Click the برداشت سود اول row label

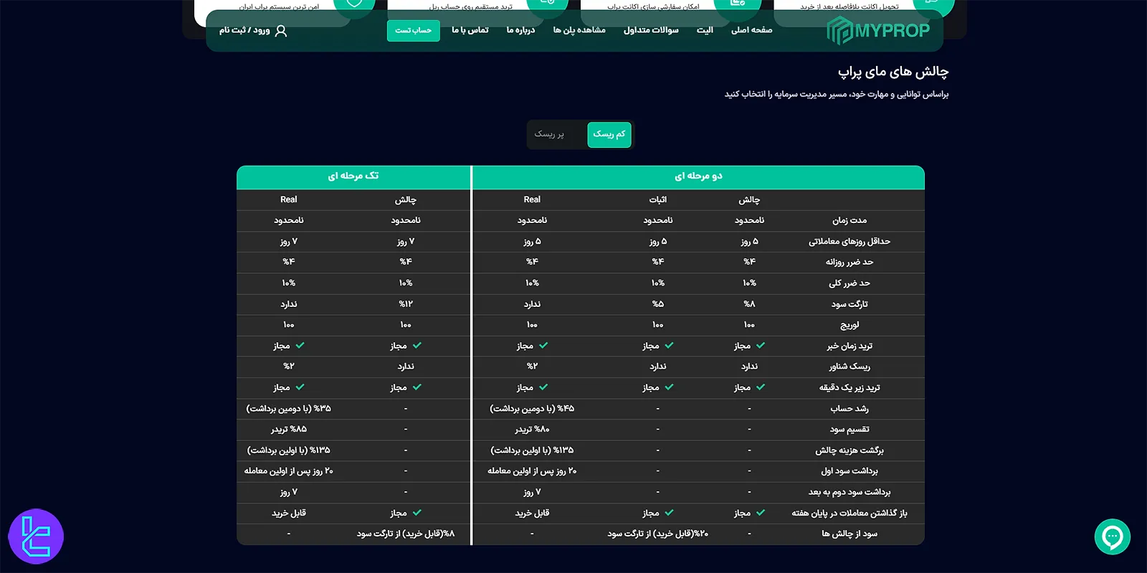[849, 471]
